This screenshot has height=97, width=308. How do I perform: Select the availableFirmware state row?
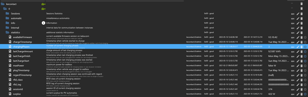(154, 37)
